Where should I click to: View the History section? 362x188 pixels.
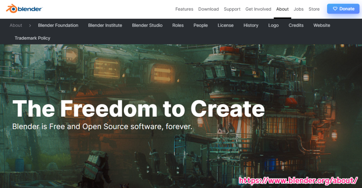(x=251, y=25)
